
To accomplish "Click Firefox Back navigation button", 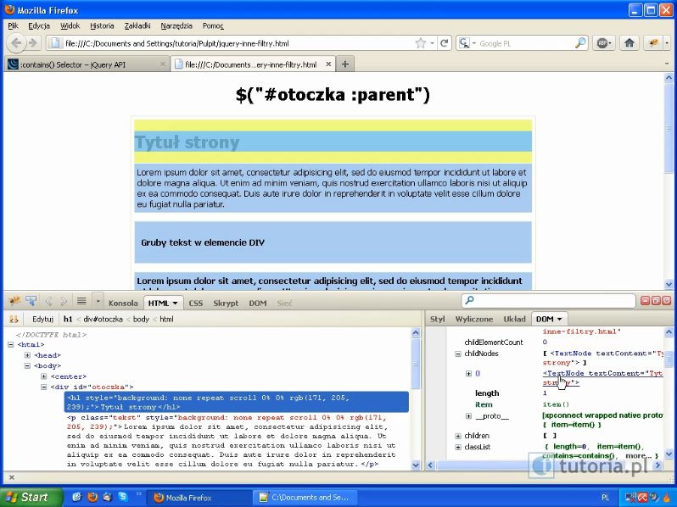I will [17, 43].
